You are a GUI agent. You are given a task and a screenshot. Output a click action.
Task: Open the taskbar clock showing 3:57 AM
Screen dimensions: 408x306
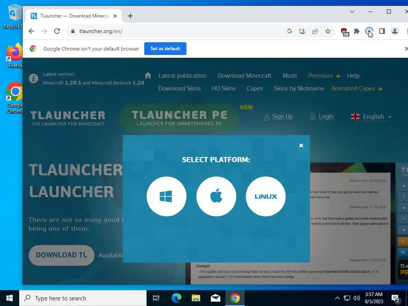374,298
